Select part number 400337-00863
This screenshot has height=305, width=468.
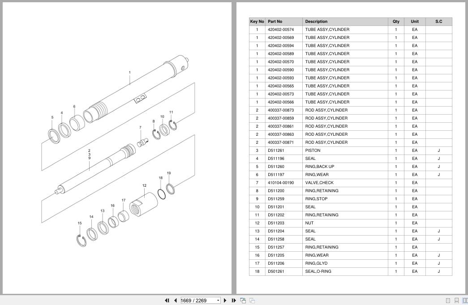coord(280,134)
